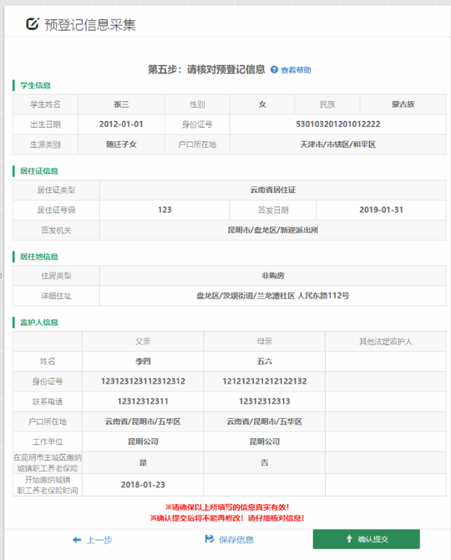Click the 父亲 column header
The height and width of the screenshot is (560, 451).
click(143, 341)
